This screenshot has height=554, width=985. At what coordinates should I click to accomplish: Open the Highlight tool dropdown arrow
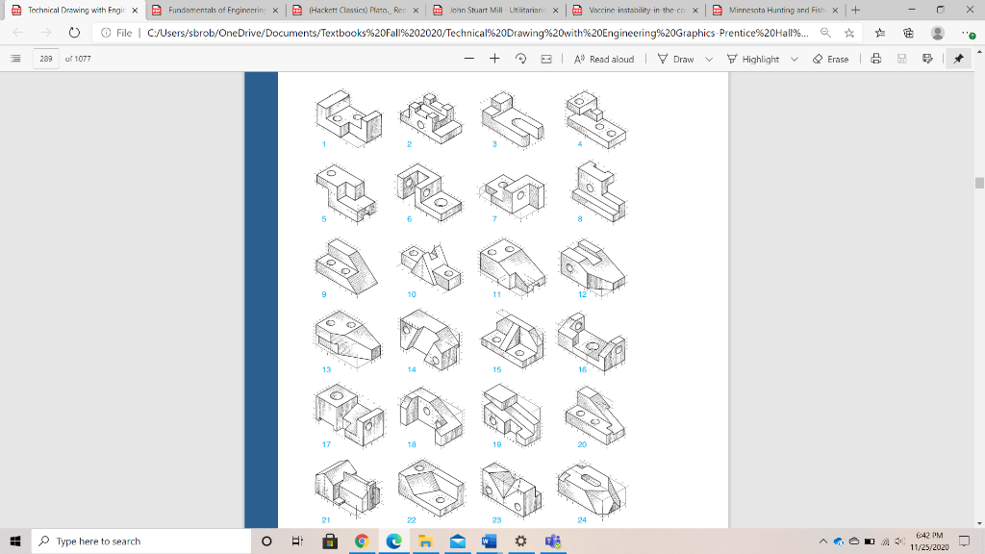793,59
